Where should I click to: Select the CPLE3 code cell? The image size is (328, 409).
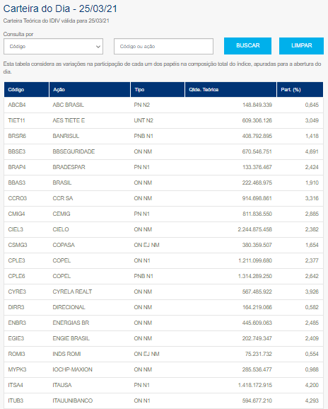tap(16, 260)
